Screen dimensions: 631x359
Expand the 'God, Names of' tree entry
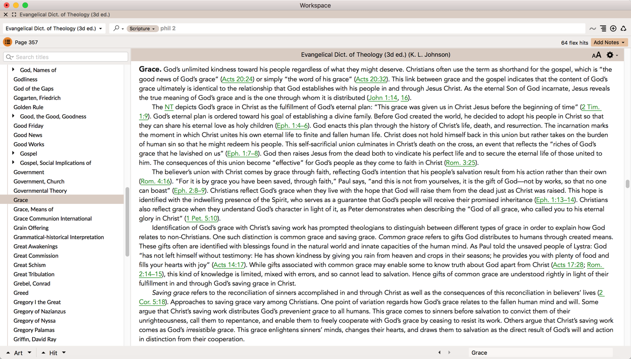click(13, 70)
